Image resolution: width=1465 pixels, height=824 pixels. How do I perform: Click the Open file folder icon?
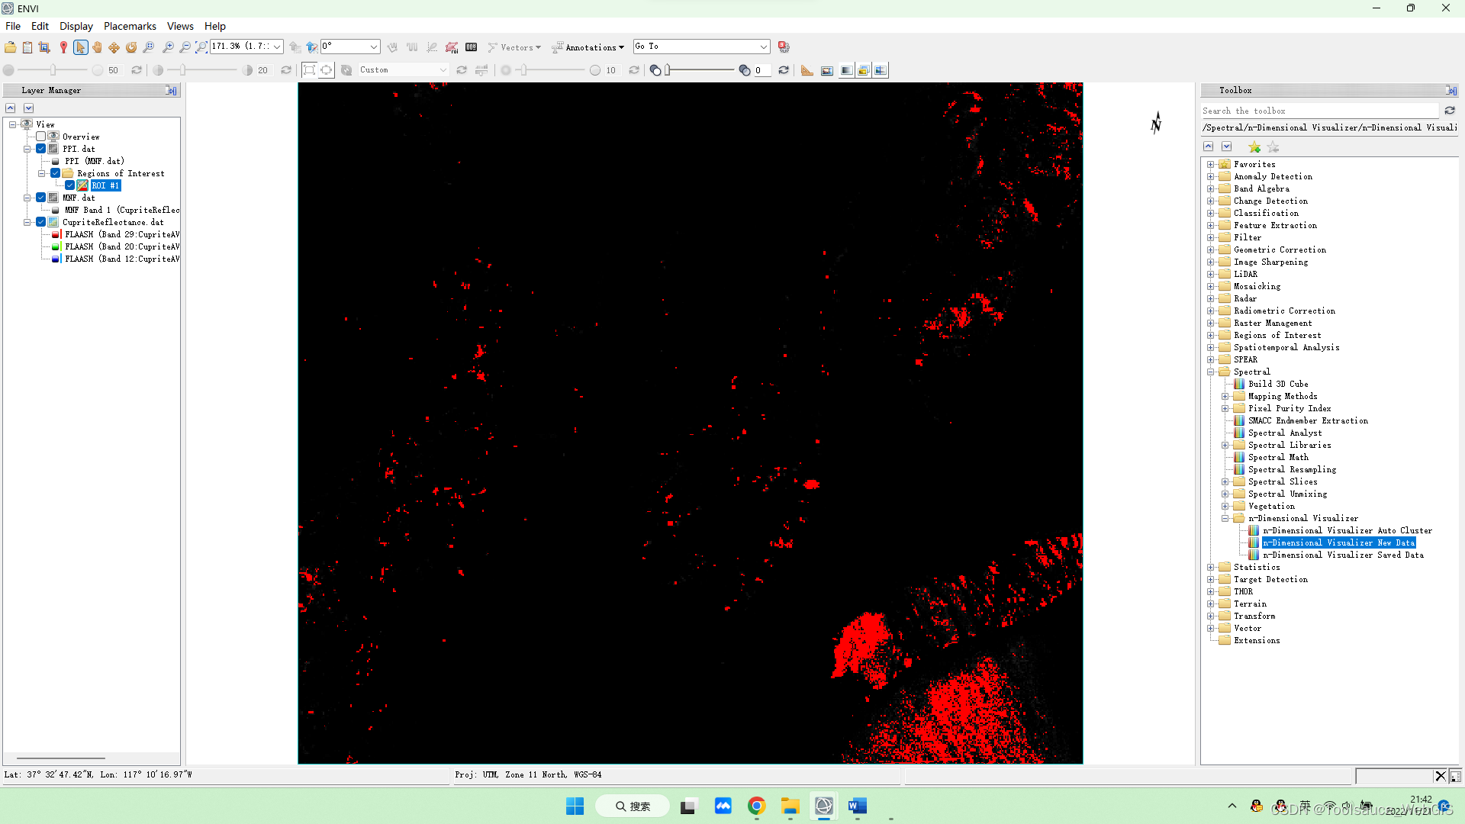coord(10,47)
